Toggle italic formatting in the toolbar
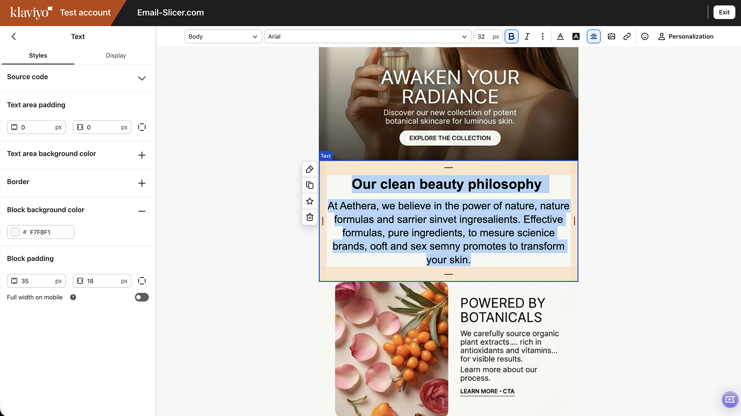The height and width of the screenshot is (416, 741). 527,36
